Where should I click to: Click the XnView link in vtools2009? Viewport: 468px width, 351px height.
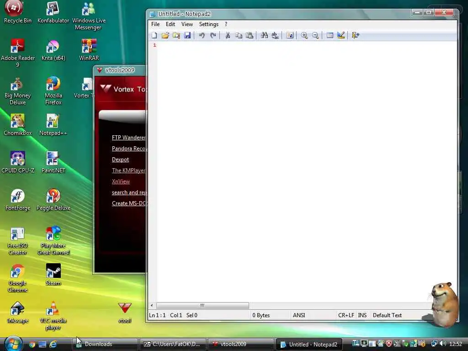pyautogui.click(x=121, y=181)
